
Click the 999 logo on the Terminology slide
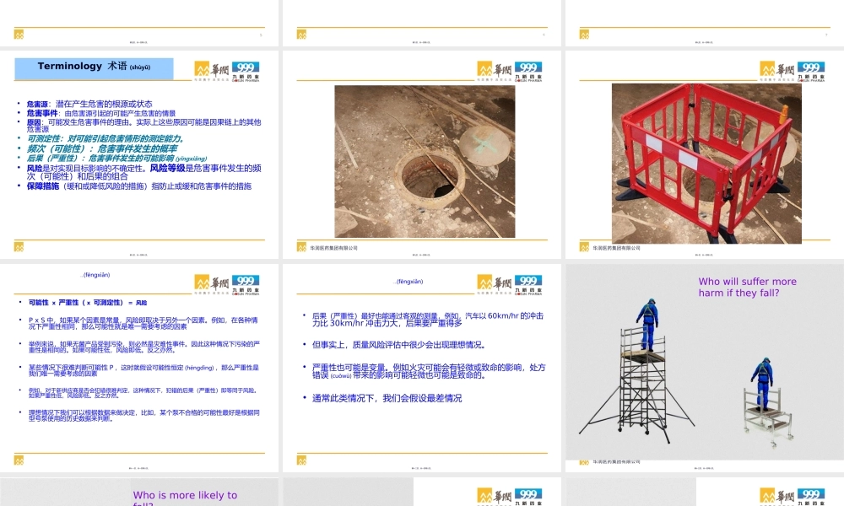click(247, 68)
